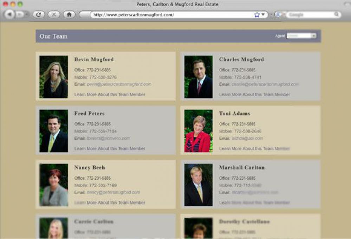Learn more about Charles Mugford
351x239 pixels.
254,94
